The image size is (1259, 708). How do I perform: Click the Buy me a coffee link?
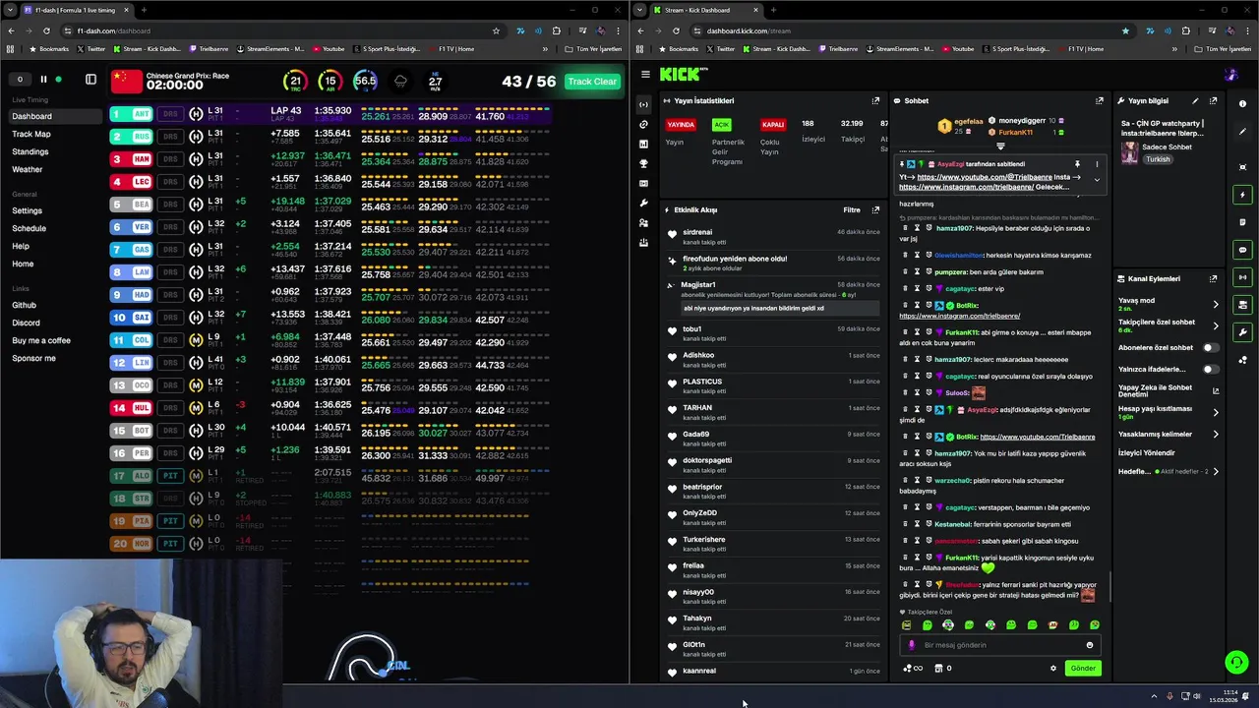pyautogui.click(x=41, y=340)
